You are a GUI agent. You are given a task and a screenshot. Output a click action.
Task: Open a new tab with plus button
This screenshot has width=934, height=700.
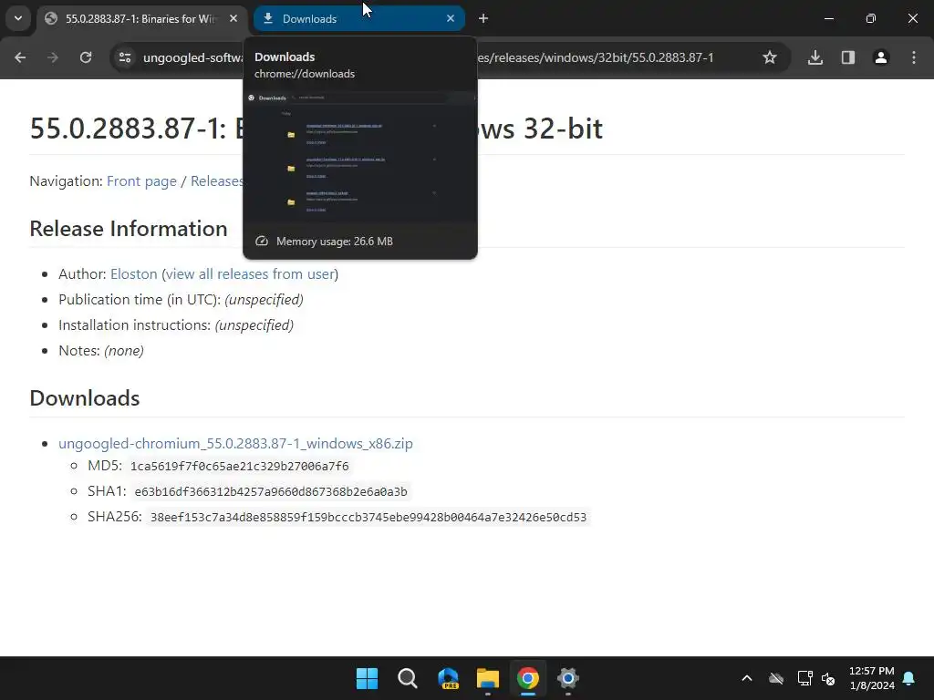483,18
